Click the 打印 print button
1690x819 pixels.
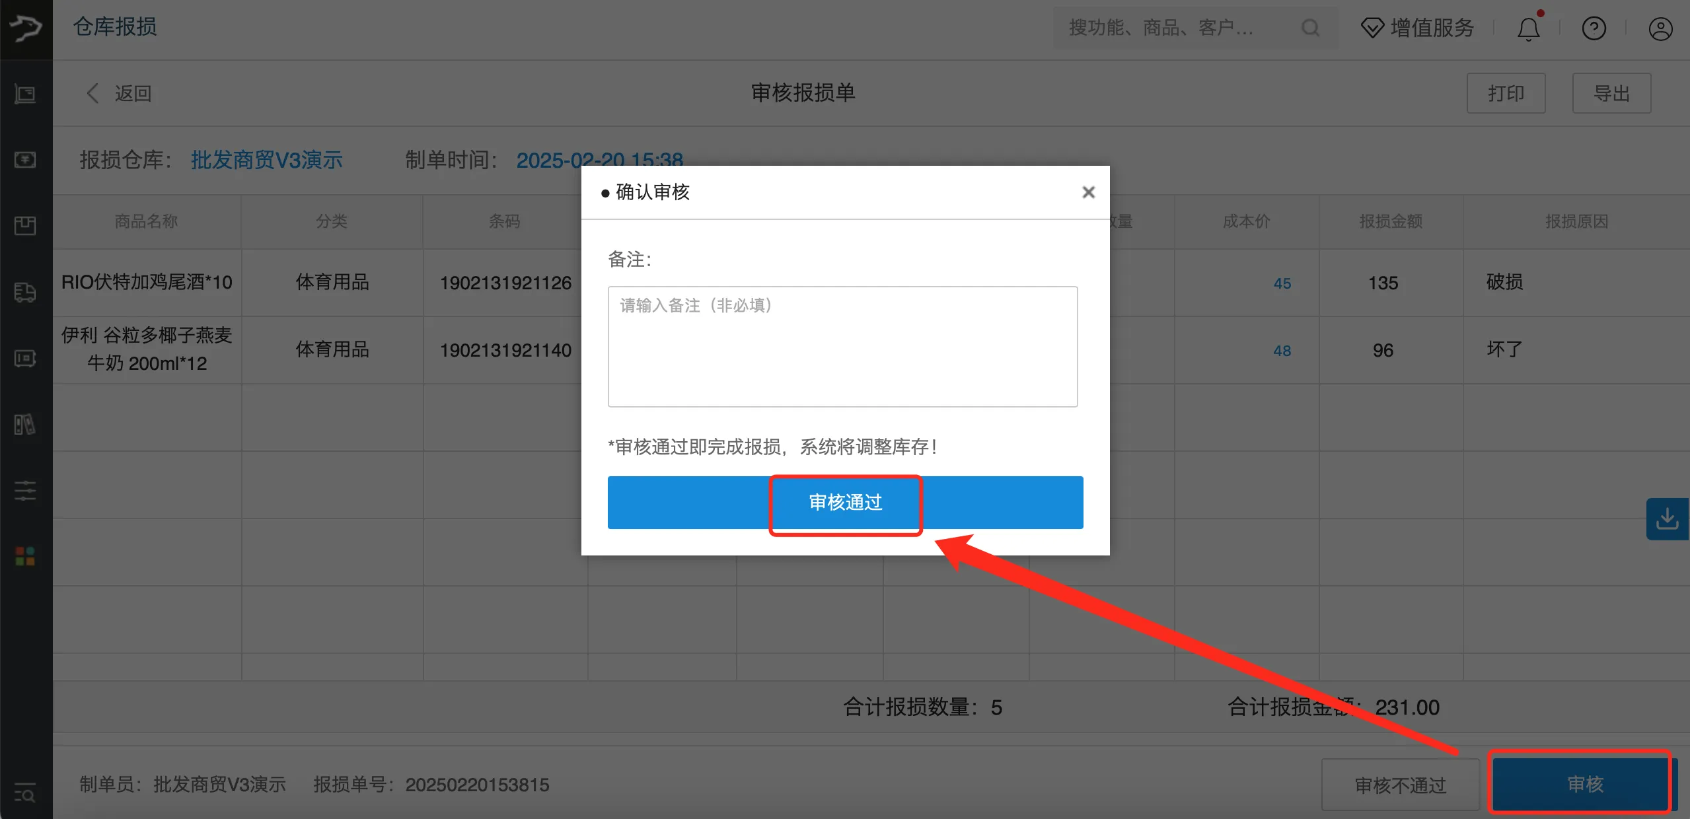(1506, 93)
